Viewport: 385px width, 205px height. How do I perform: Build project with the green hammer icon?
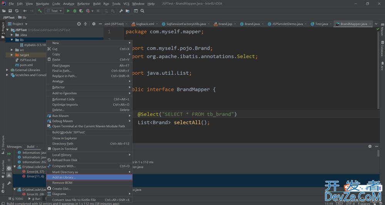[40, 11]
